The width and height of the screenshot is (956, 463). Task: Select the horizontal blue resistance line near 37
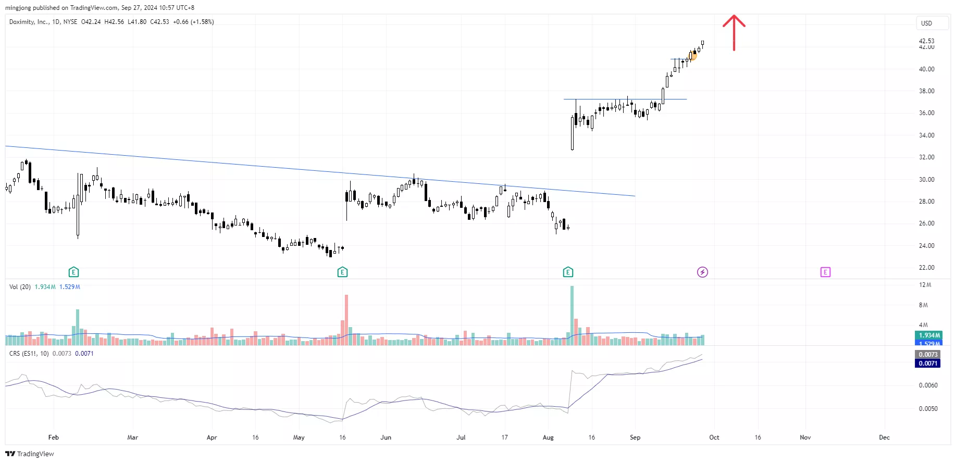625,99
